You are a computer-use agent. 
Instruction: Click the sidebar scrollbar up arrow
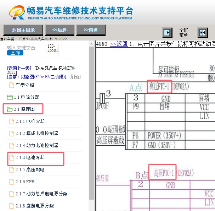(91, 44)
